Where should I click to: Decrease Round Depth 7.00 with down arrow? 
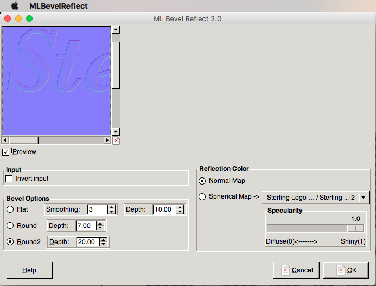100,228
